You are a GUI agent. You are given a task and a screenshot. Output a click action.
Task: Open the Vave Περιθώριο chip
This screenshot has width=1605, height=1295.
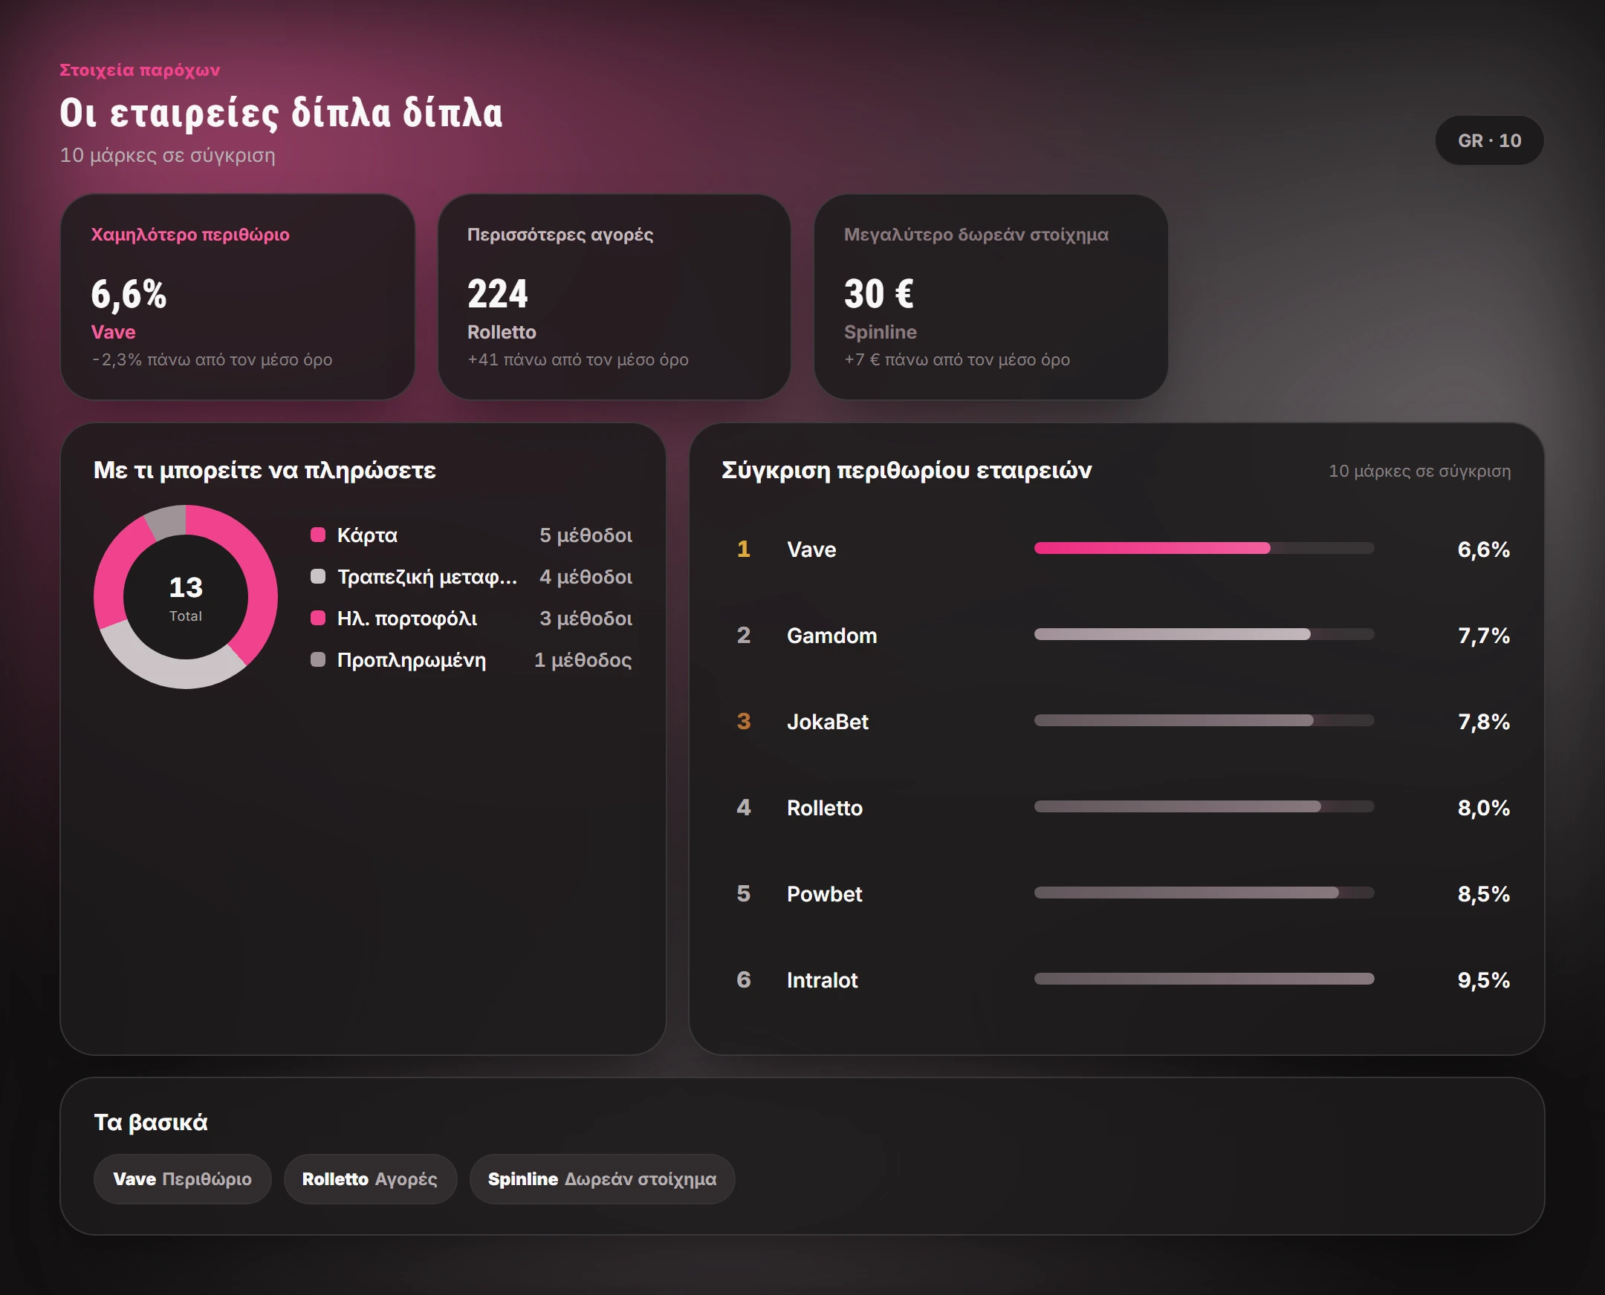pos(182,1178)
